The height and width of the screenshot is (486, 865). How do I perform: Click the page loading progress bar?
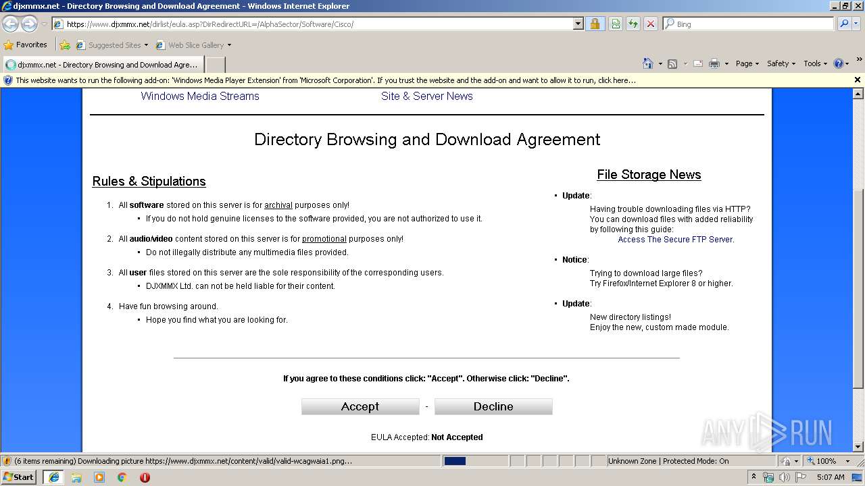click(x=475, y=461)
